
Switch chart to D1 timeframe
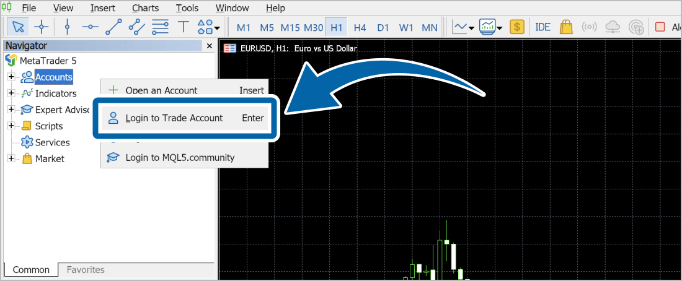383,27
